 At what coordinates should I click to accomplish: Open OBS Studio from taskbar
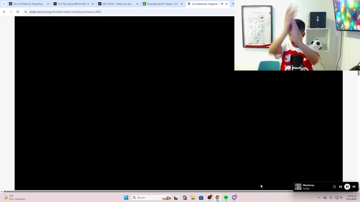[x=210, y=198]
